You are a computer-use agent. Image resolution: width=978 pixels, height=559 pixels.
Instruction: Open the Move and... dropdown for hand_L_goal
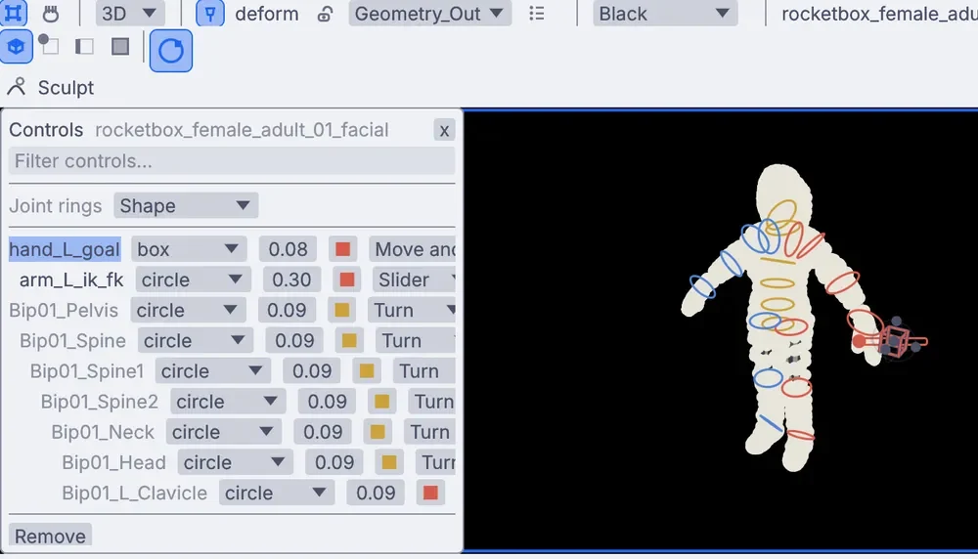point(413,249)
